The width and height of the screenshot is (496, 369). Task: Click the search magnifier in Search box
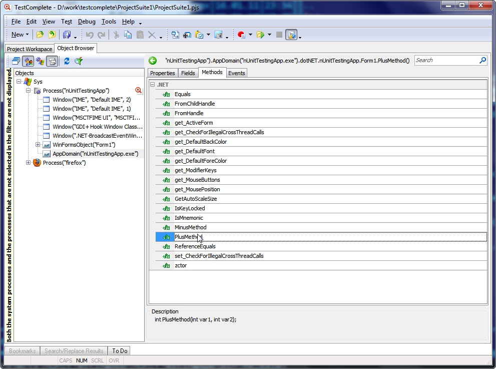coord(482,60)
